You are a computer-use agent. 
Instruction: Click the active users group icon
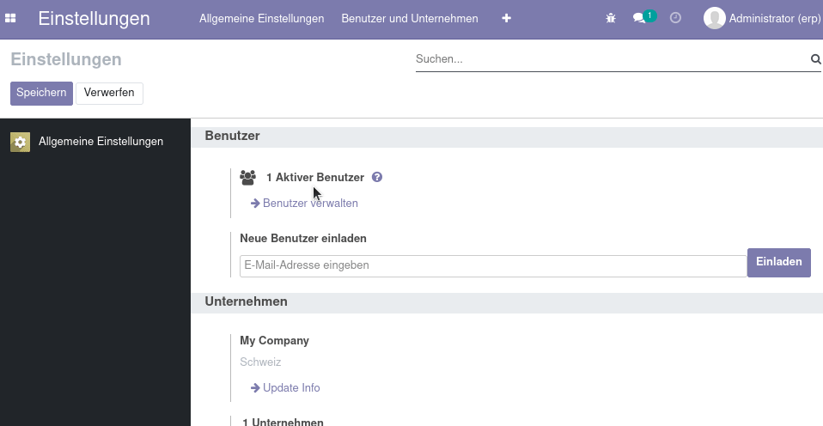click(x=247, y=177)
